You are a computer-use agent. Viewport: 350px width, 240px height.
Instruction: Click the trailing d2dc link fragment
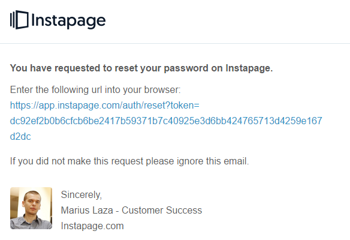pos(20,136)
